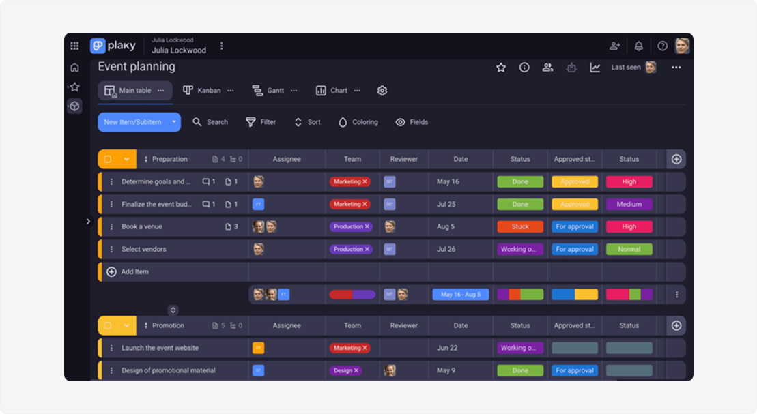Image resolution: width=757 pixels, height=414 pixels.
Task: Click the invite members icon in top bar
Action: pyautogui.click(x=614, y=46)
